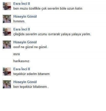Image resolution: width=106 pixels, height=111 pixels.
Task: Select the message 'ben muzu özellikle çok severim'
Action: [48, 9]
